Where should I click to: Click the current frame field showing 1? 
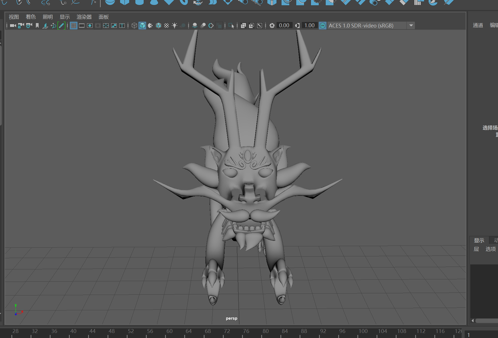(x=481, y=335)
